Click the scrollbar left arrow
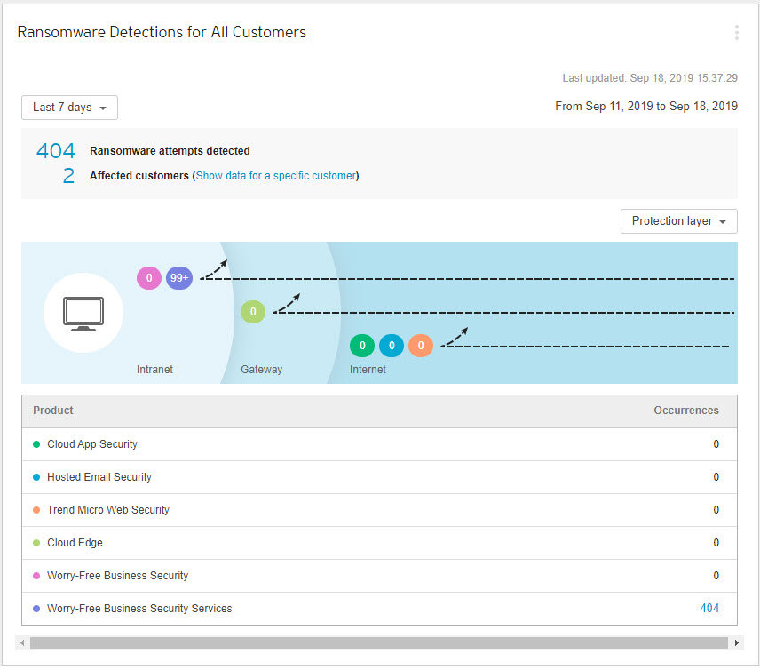This screenshot has width=760, height=670. click(22, 642)
